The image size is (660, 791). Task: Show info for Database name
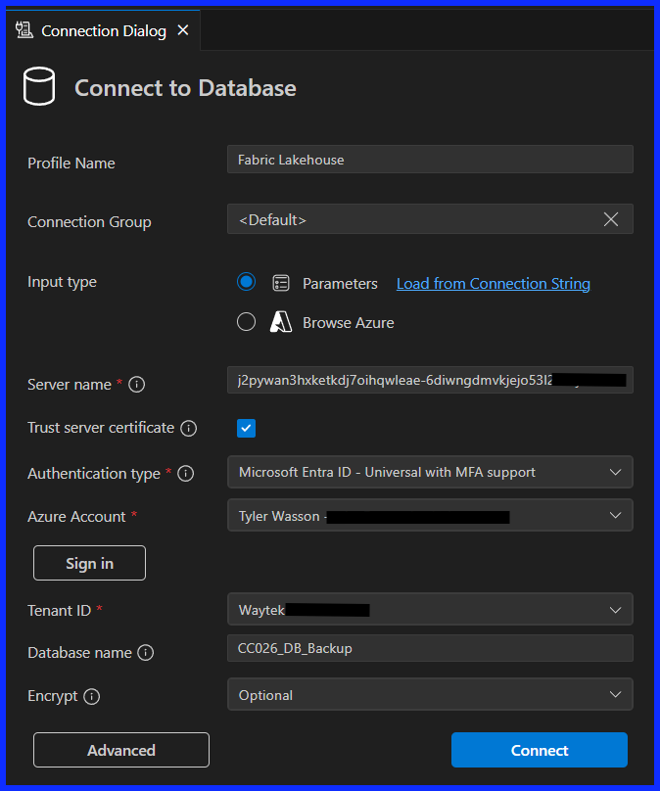pyautogui.click(x=146, y=653)
